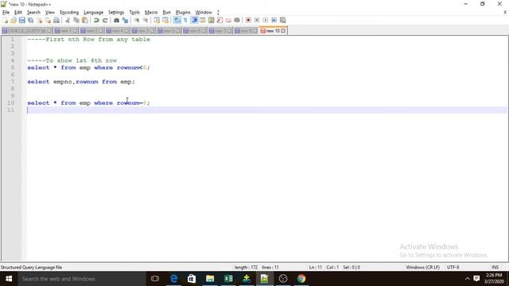
Task: Open the Macro menu
Action: pyautogui.click(x=151, y=13)
